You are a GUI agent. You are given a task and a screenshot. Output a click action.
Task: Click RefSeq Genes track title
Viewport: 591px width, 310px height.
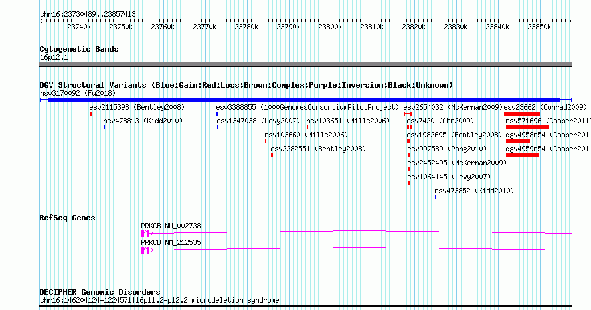pos(67,218)
